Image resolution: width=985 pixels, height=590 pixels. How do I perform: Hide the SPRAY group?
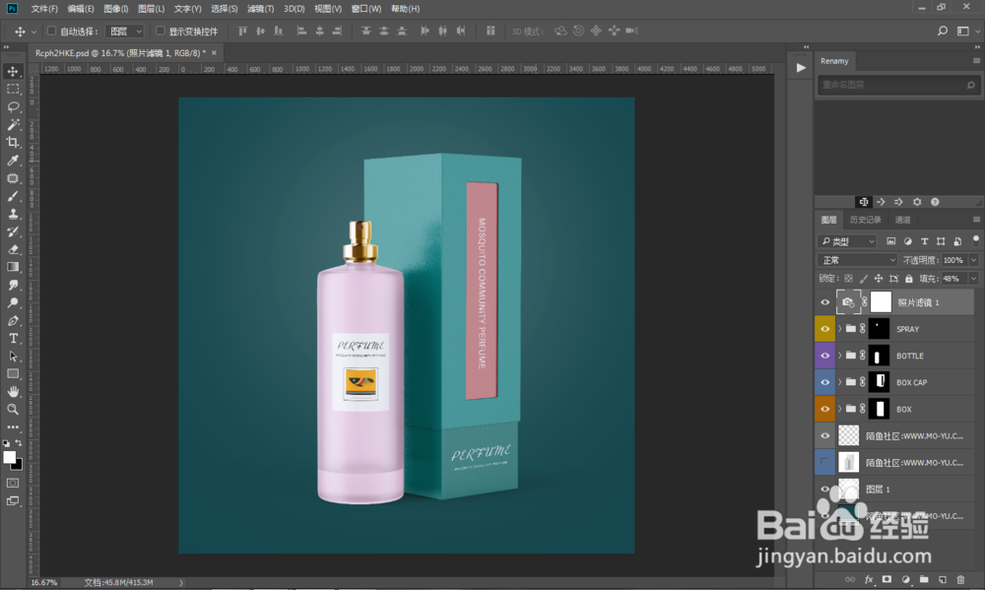824,329
